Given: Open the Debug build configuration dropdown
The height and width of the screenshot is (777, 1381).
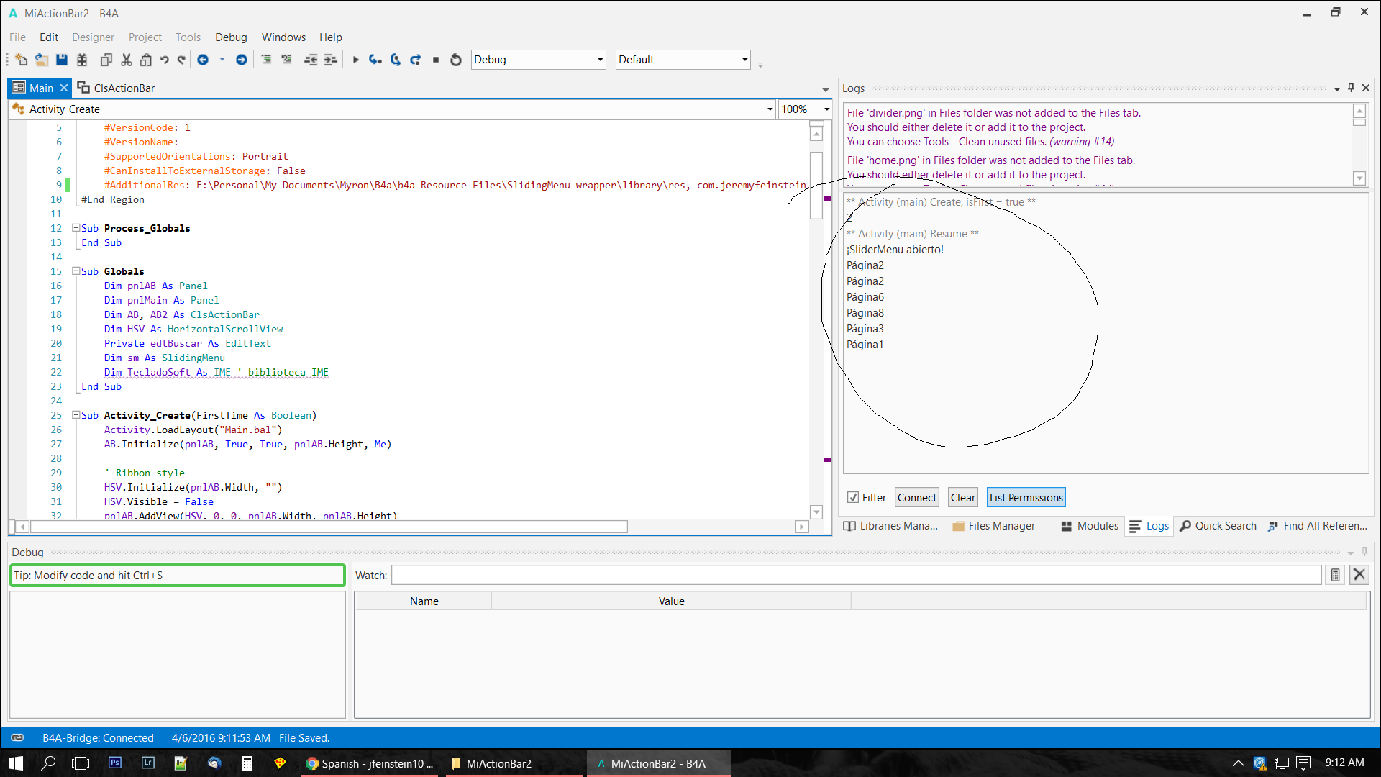Looking at the screenshot, I should click(600, 60).
